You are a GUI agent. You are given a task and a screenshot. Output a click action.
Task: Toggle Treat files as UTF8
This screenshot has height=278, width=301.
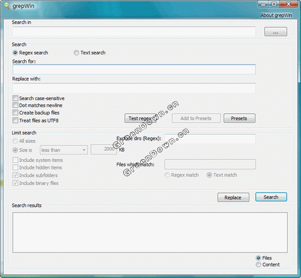coord(15,120)
